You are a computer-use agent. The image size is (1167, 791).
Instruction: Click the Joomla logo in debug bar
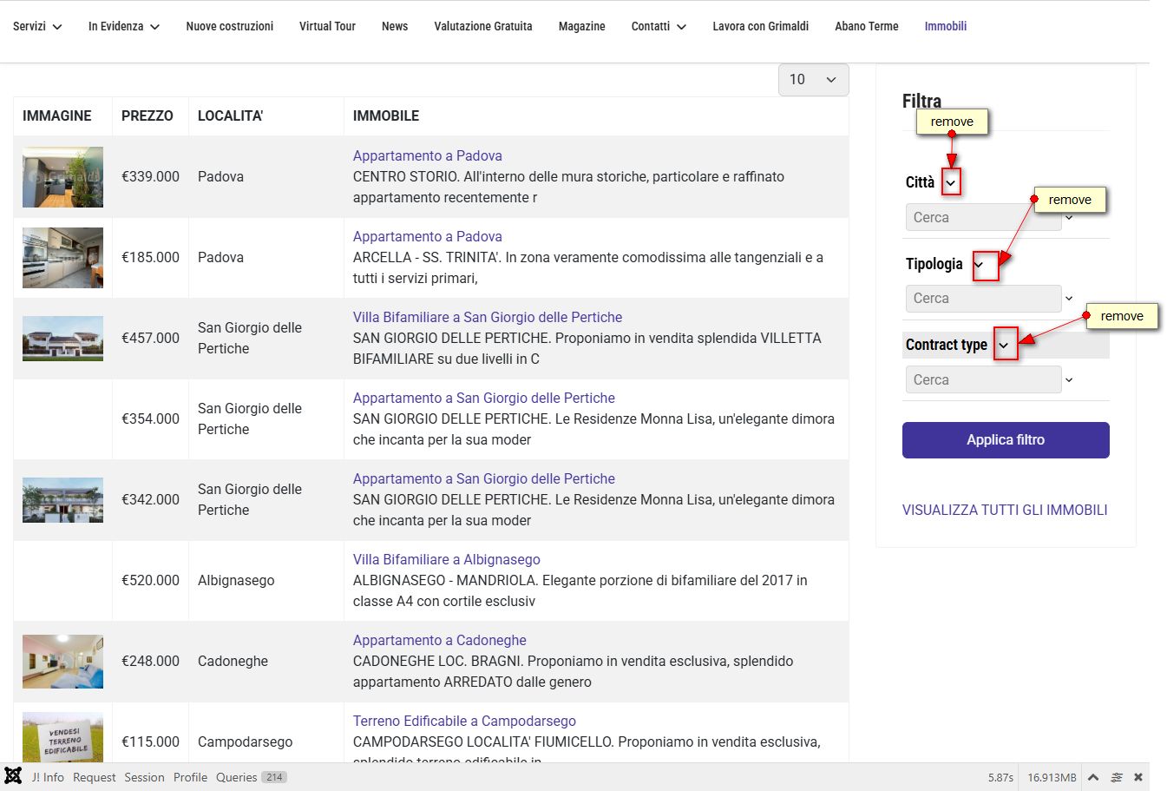point(13,776)
